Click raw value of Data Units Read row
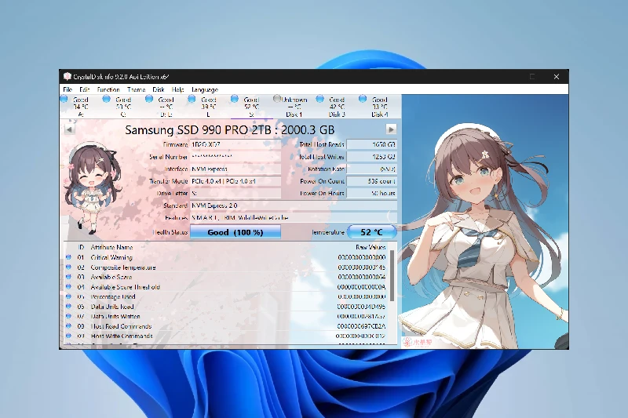The width and height of the screenshot is (628, 418). (362, 307)
